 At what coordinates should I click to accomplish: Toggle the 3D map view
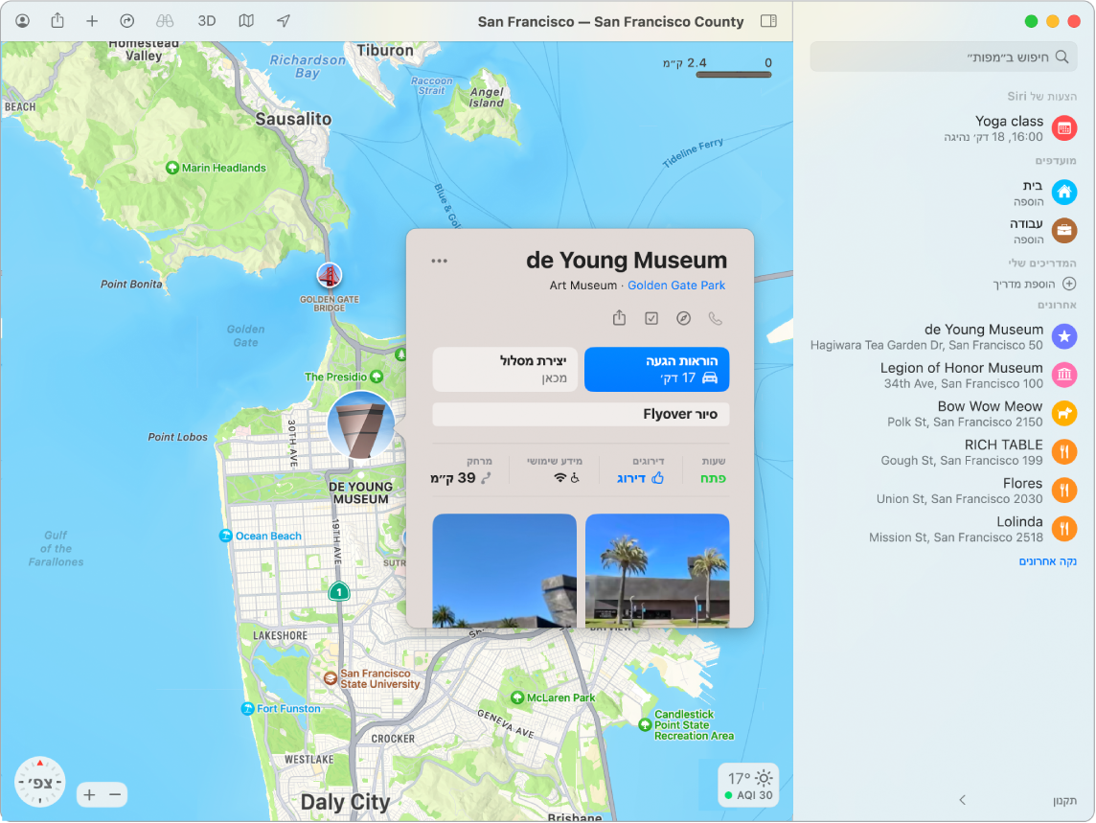click(206, 21)
